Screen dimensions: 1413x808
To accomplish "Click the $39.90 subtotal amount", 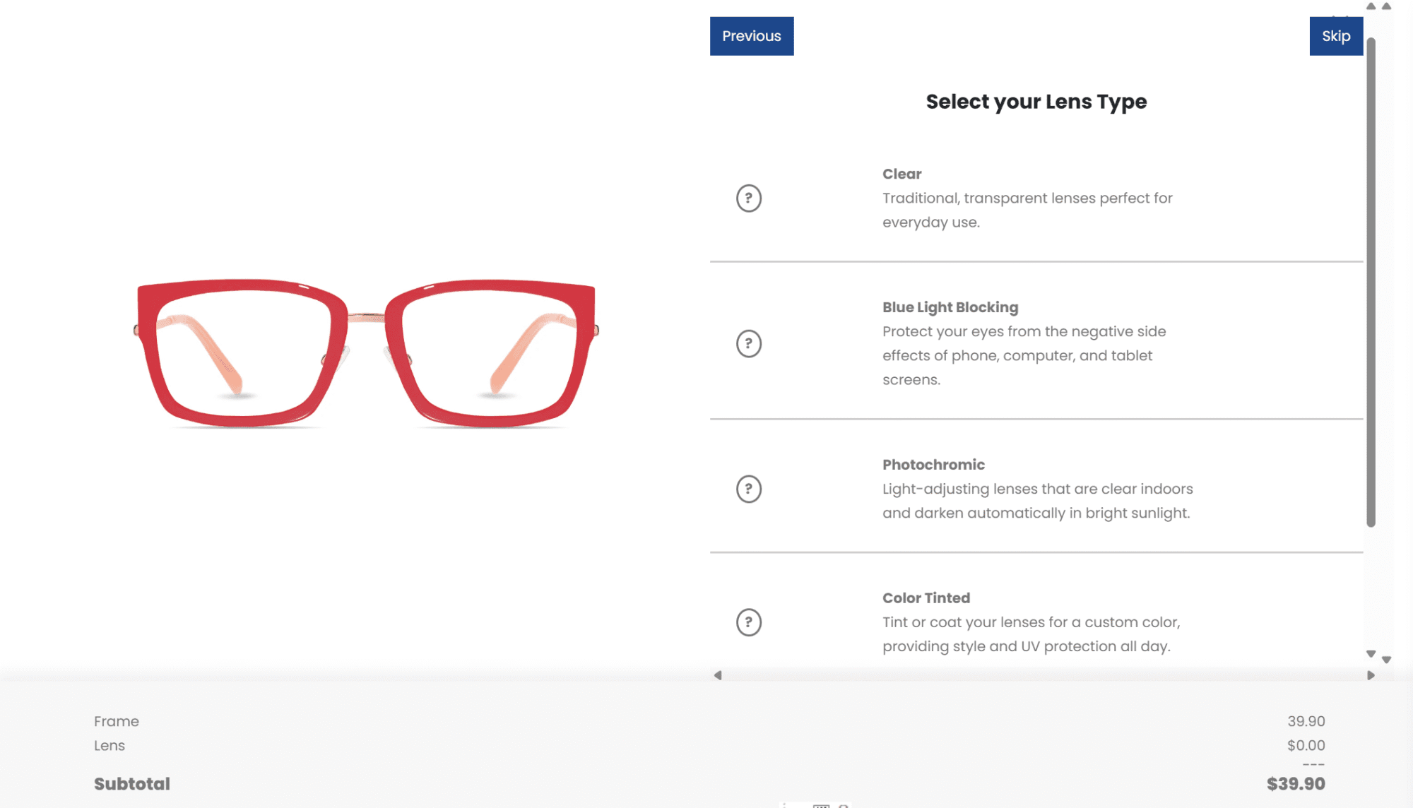I will pyautogui.click(x=1295, y=783).
